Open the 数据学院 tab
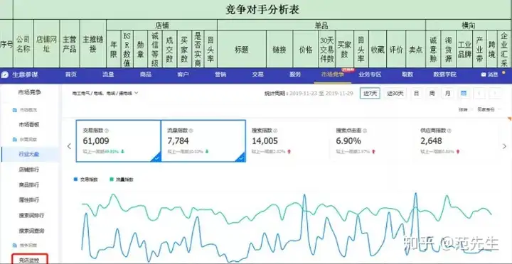Viewport: 512px width, 264px height. (444, 75)
